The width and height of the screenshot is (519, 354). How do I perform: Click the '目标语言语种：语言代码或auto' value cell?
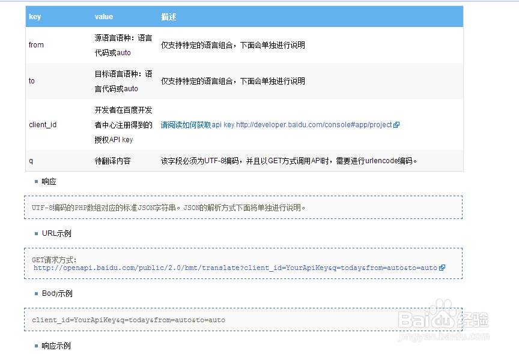(123, 82)
